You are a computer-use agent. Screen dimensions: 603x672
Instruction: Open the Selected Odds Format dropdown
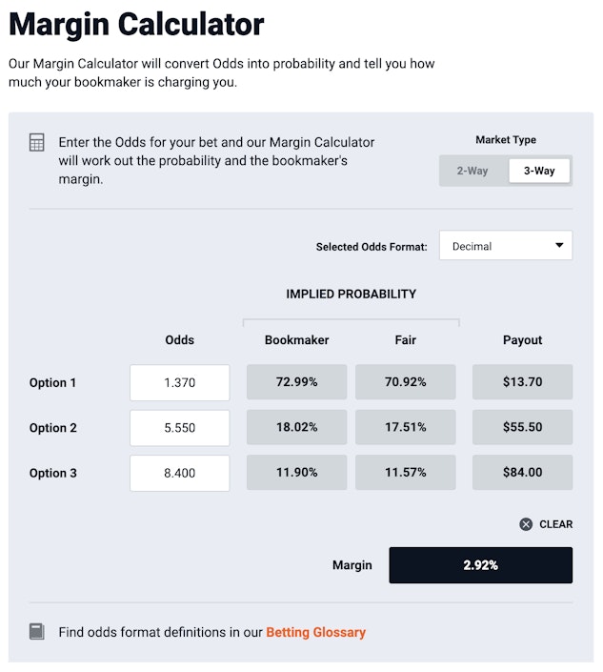point(505,245)
